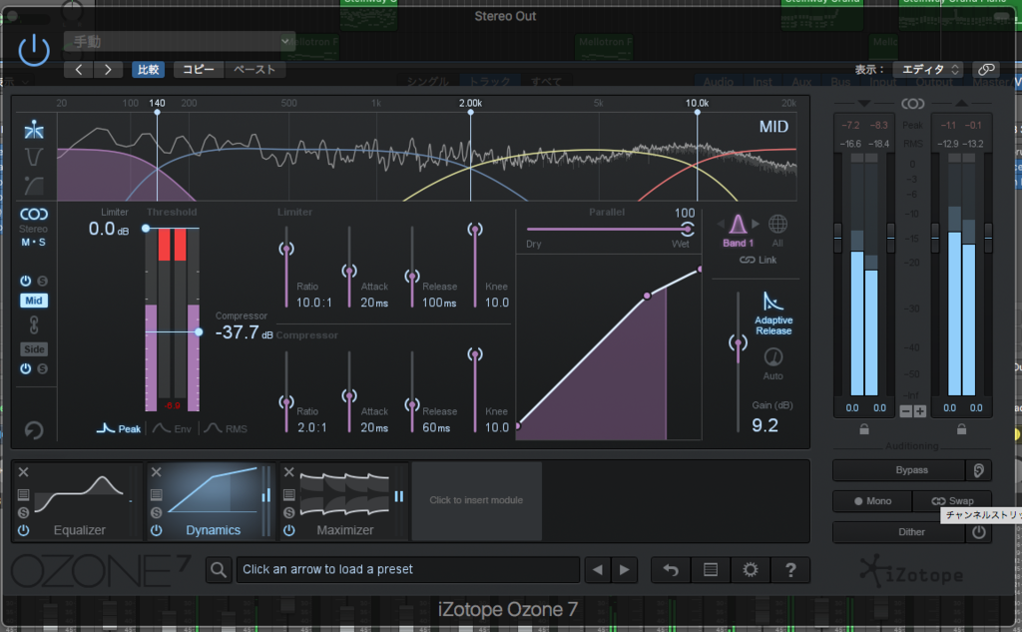Open Ozone options gear icon
Viewport: 1022px width, 632px height.
751,569
